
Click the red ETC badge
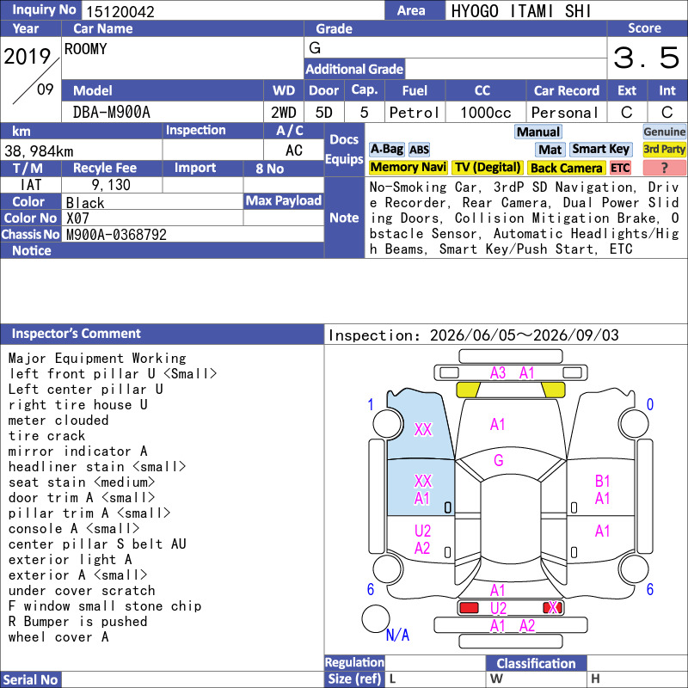(620, 168)
